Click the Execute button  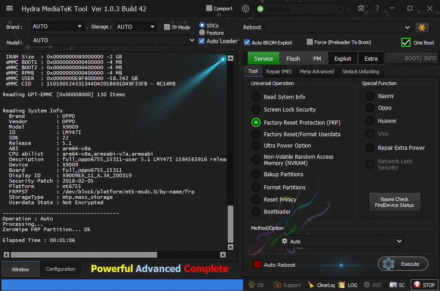(x=403, y=264)
